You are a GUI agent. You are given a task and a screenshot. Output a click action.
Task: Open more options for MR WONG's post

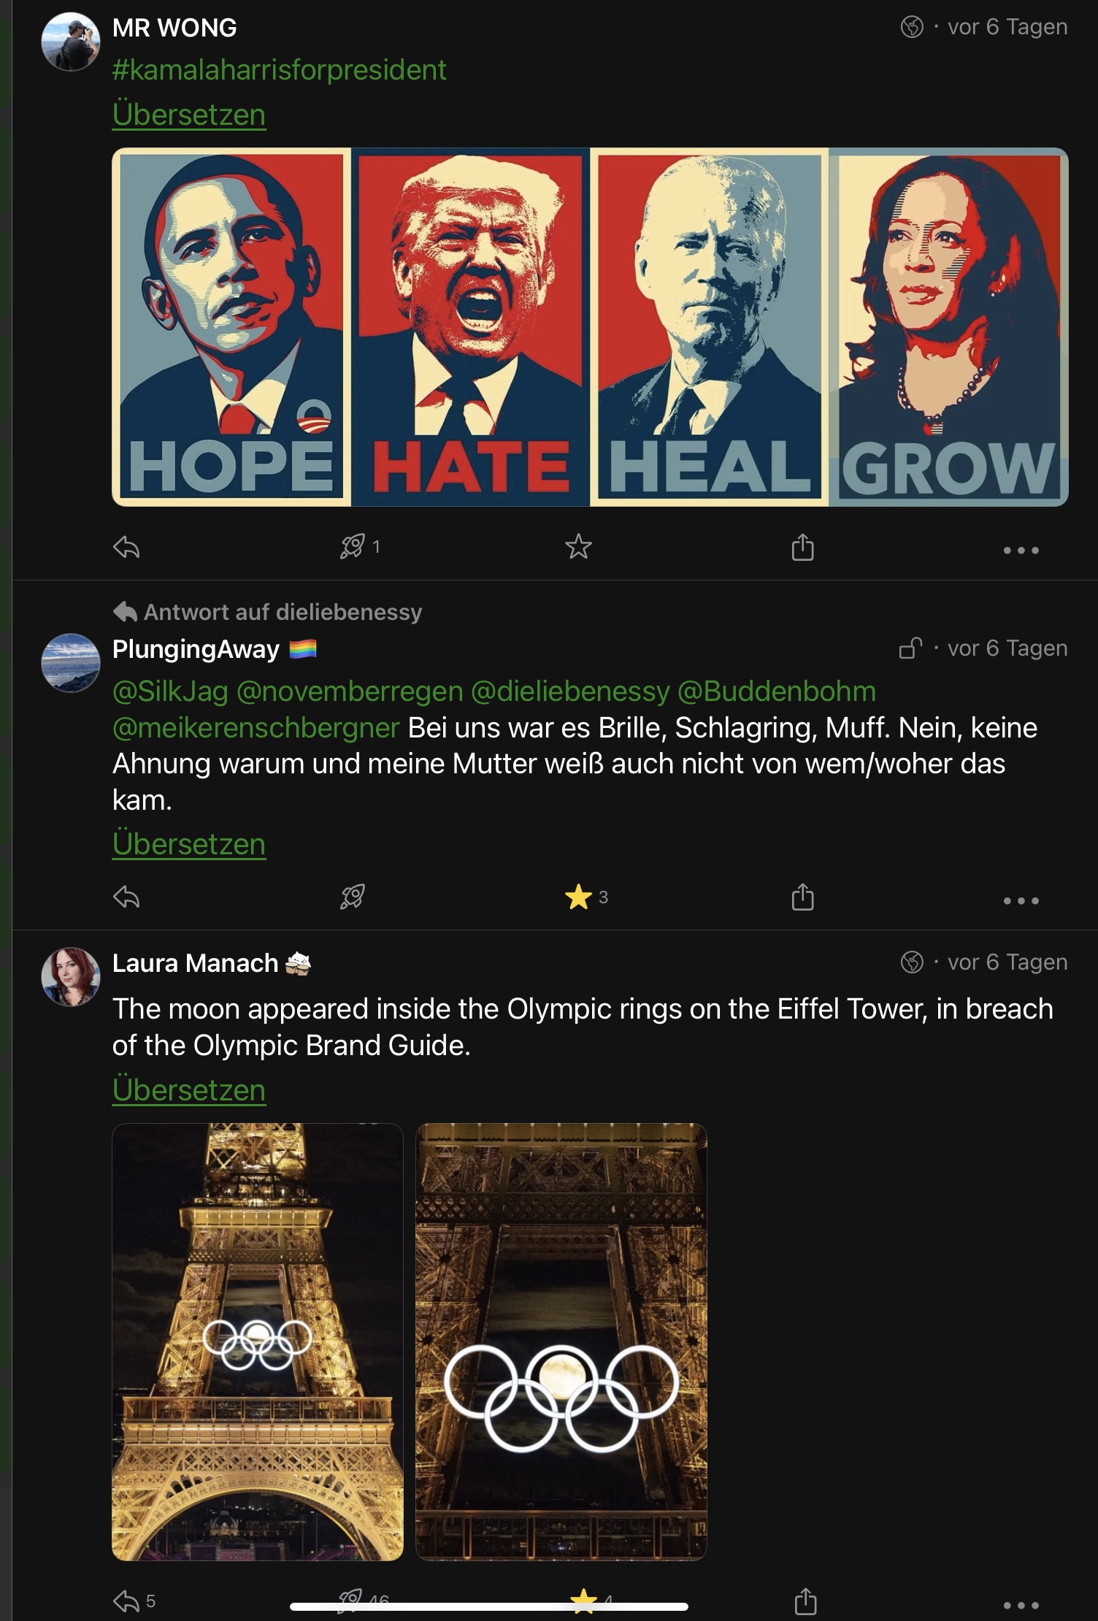click(x=1021, y=550)
